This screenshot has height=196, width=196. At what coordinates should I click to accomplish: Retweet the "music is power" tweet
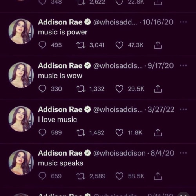coord(81,45)
